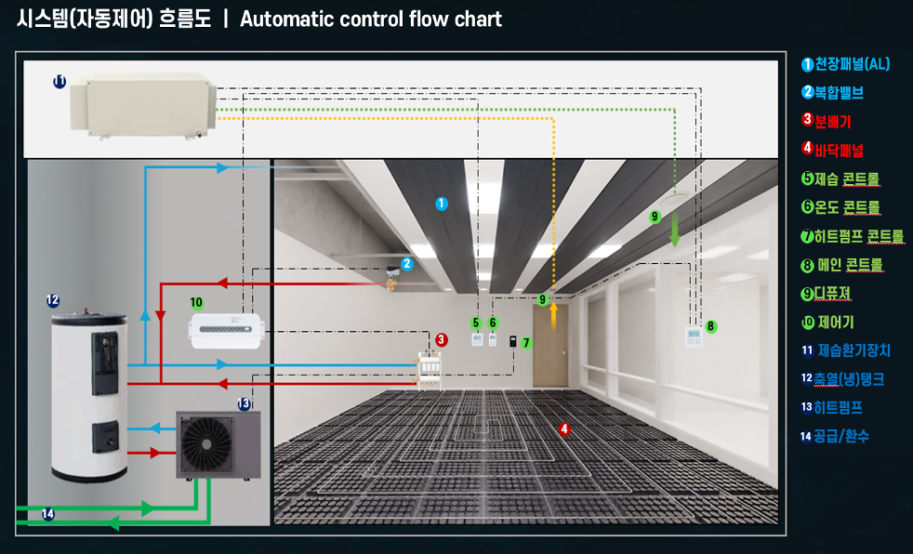Click the orange upward arrow above the door
Image resolution: width=913 pixels, height=554 pixels.
[x=554, y=316]
